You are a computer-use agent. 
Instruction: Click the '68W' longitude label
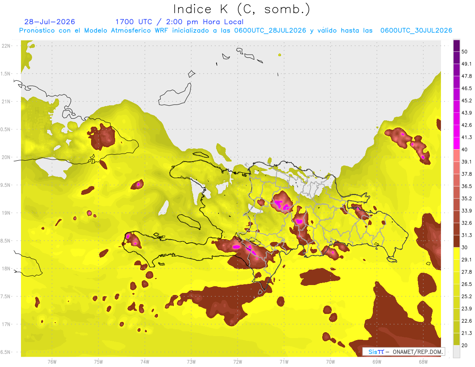tap(423, 362)
